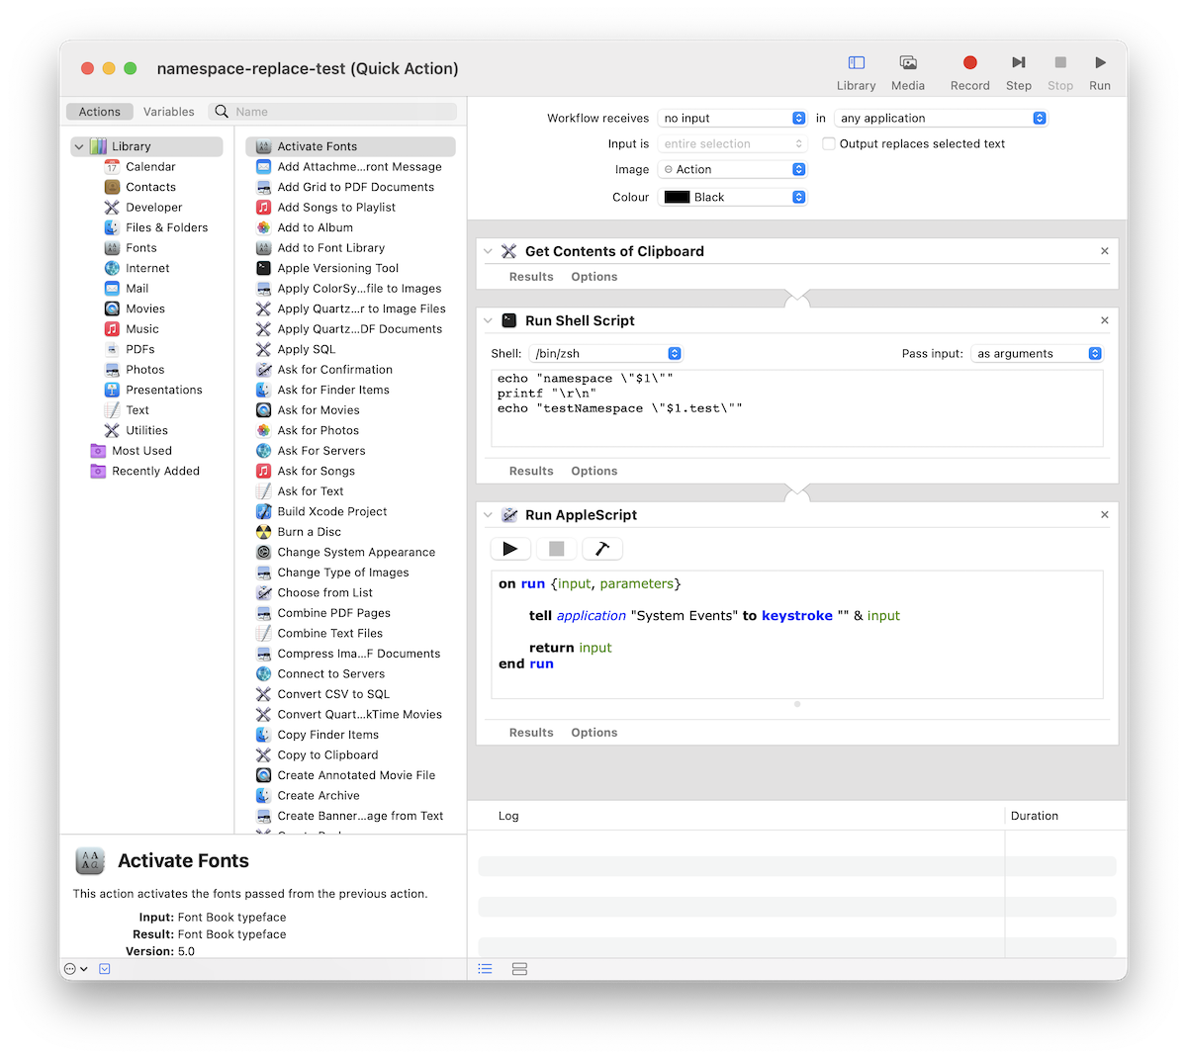Open the 'any application' dropdown
Screen dimensions: 1187x1059
pyautogui.click(x=941, y=118)
